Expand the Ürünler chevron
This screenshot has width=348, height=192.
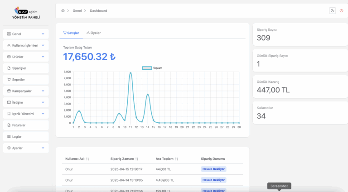click(x=43, y=57)
